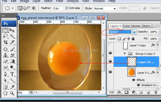161x102 pixels.
Task: Click the link layers icon
Action: 112,92
